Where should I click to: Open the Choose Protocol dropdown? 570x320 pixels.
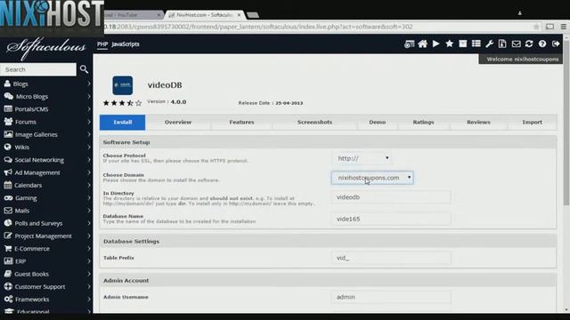362,158
